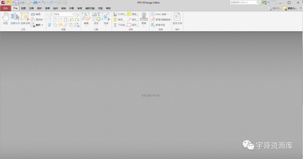The width and height of the screenshot is (303, 159).
Task: Click the document properties gear icon in View group
Action: coord(77,25)
